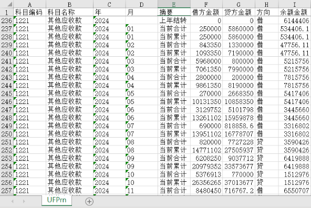
Task: Add a new sheet with plus button
Action: tap(89, 202)
